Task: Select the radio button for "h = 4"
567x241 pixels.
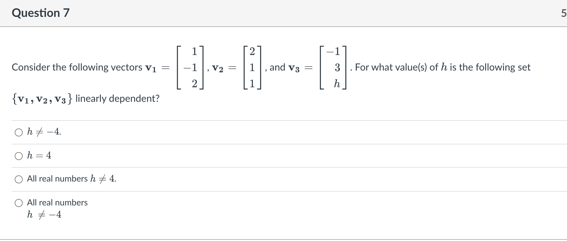Action: (19, 156)
